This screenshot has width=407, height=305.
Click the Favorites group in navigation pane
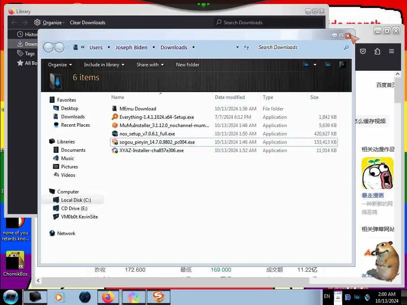pos(66,100)
